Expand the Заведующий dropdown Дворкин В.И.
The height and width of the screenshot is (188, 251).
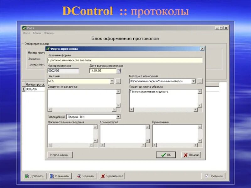[118, 117]
